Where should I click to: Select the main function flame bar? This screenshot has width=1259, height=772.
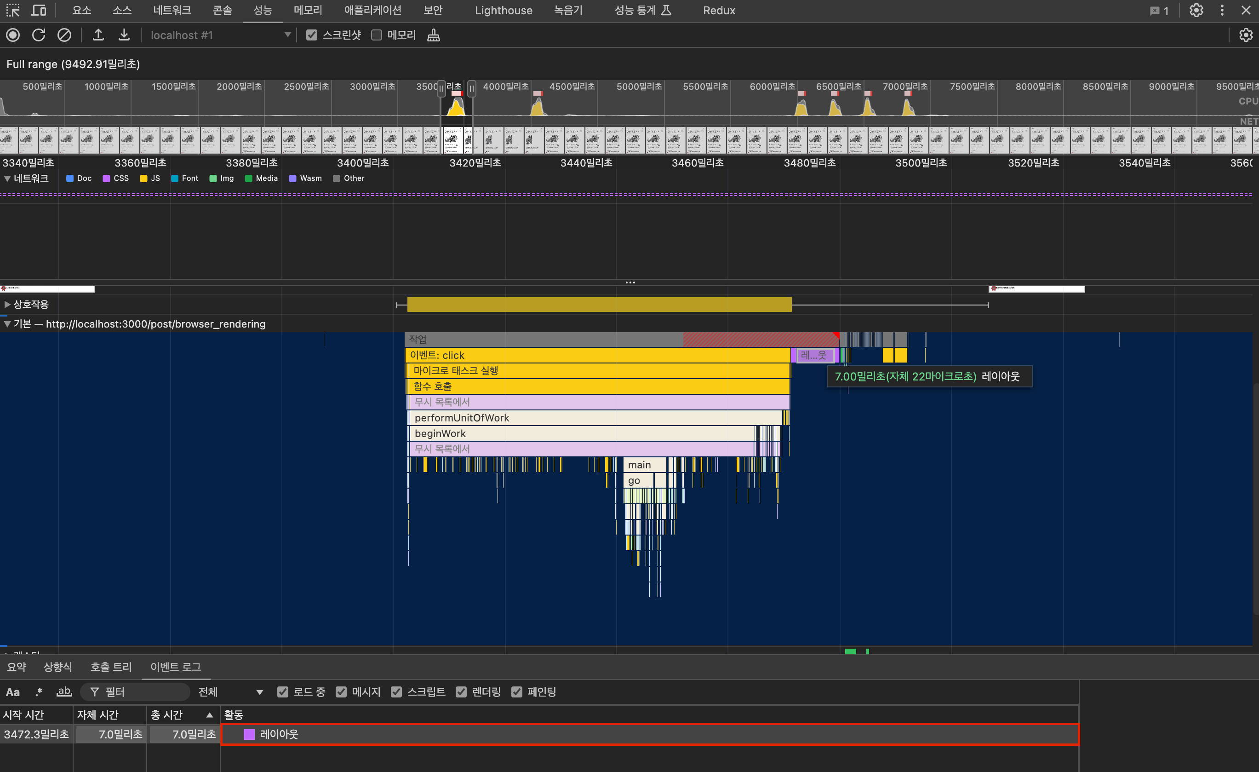(645, 465)
